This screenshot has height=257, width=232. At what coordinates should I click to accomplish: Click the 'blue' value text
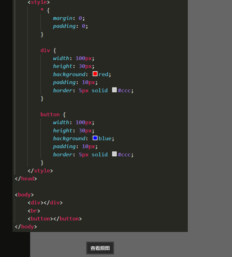pyautogui.click(x=105, y=139)
